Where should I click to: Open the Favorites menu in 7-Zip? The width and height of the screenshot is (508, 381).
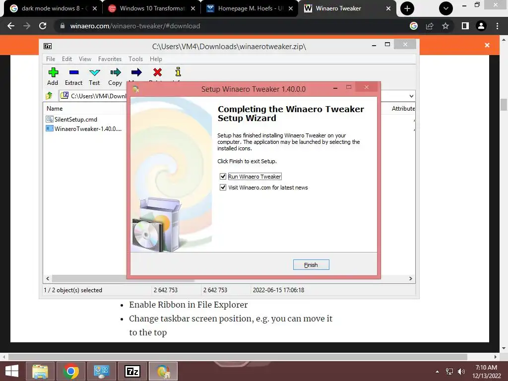[110, 59]
